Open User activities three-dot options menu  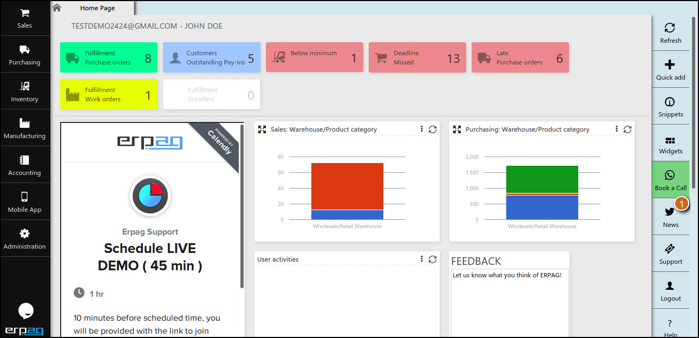422,259
